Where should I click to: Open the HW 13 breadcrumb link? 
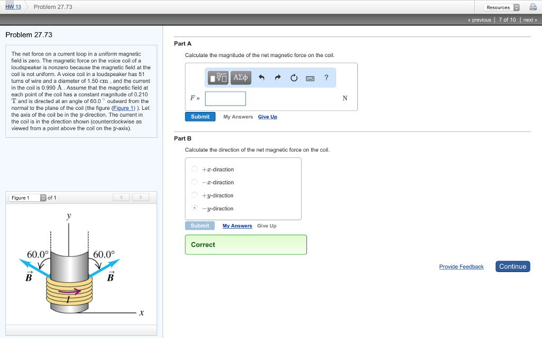click(x=13, y=7)
